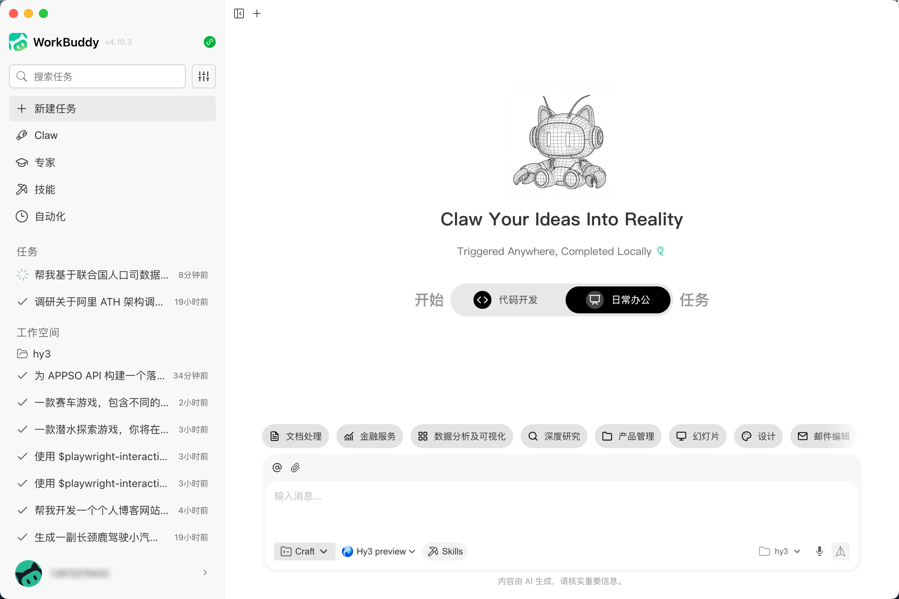This screenshot has height=599, width=899.
Task: Collapse the sidebar with the panel icon
Action: [239, 14]
